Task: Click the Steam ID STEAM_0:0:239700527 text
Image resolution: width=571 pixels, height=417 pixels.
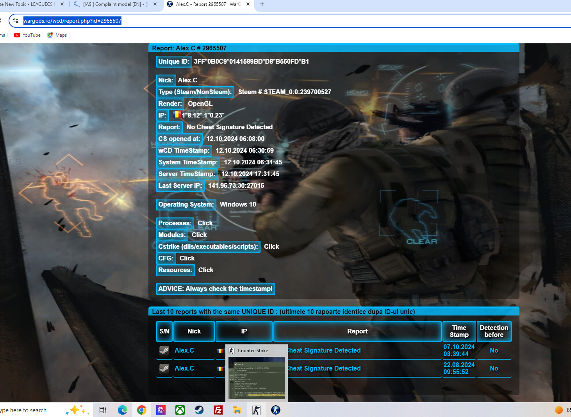Action: point(298,92)
